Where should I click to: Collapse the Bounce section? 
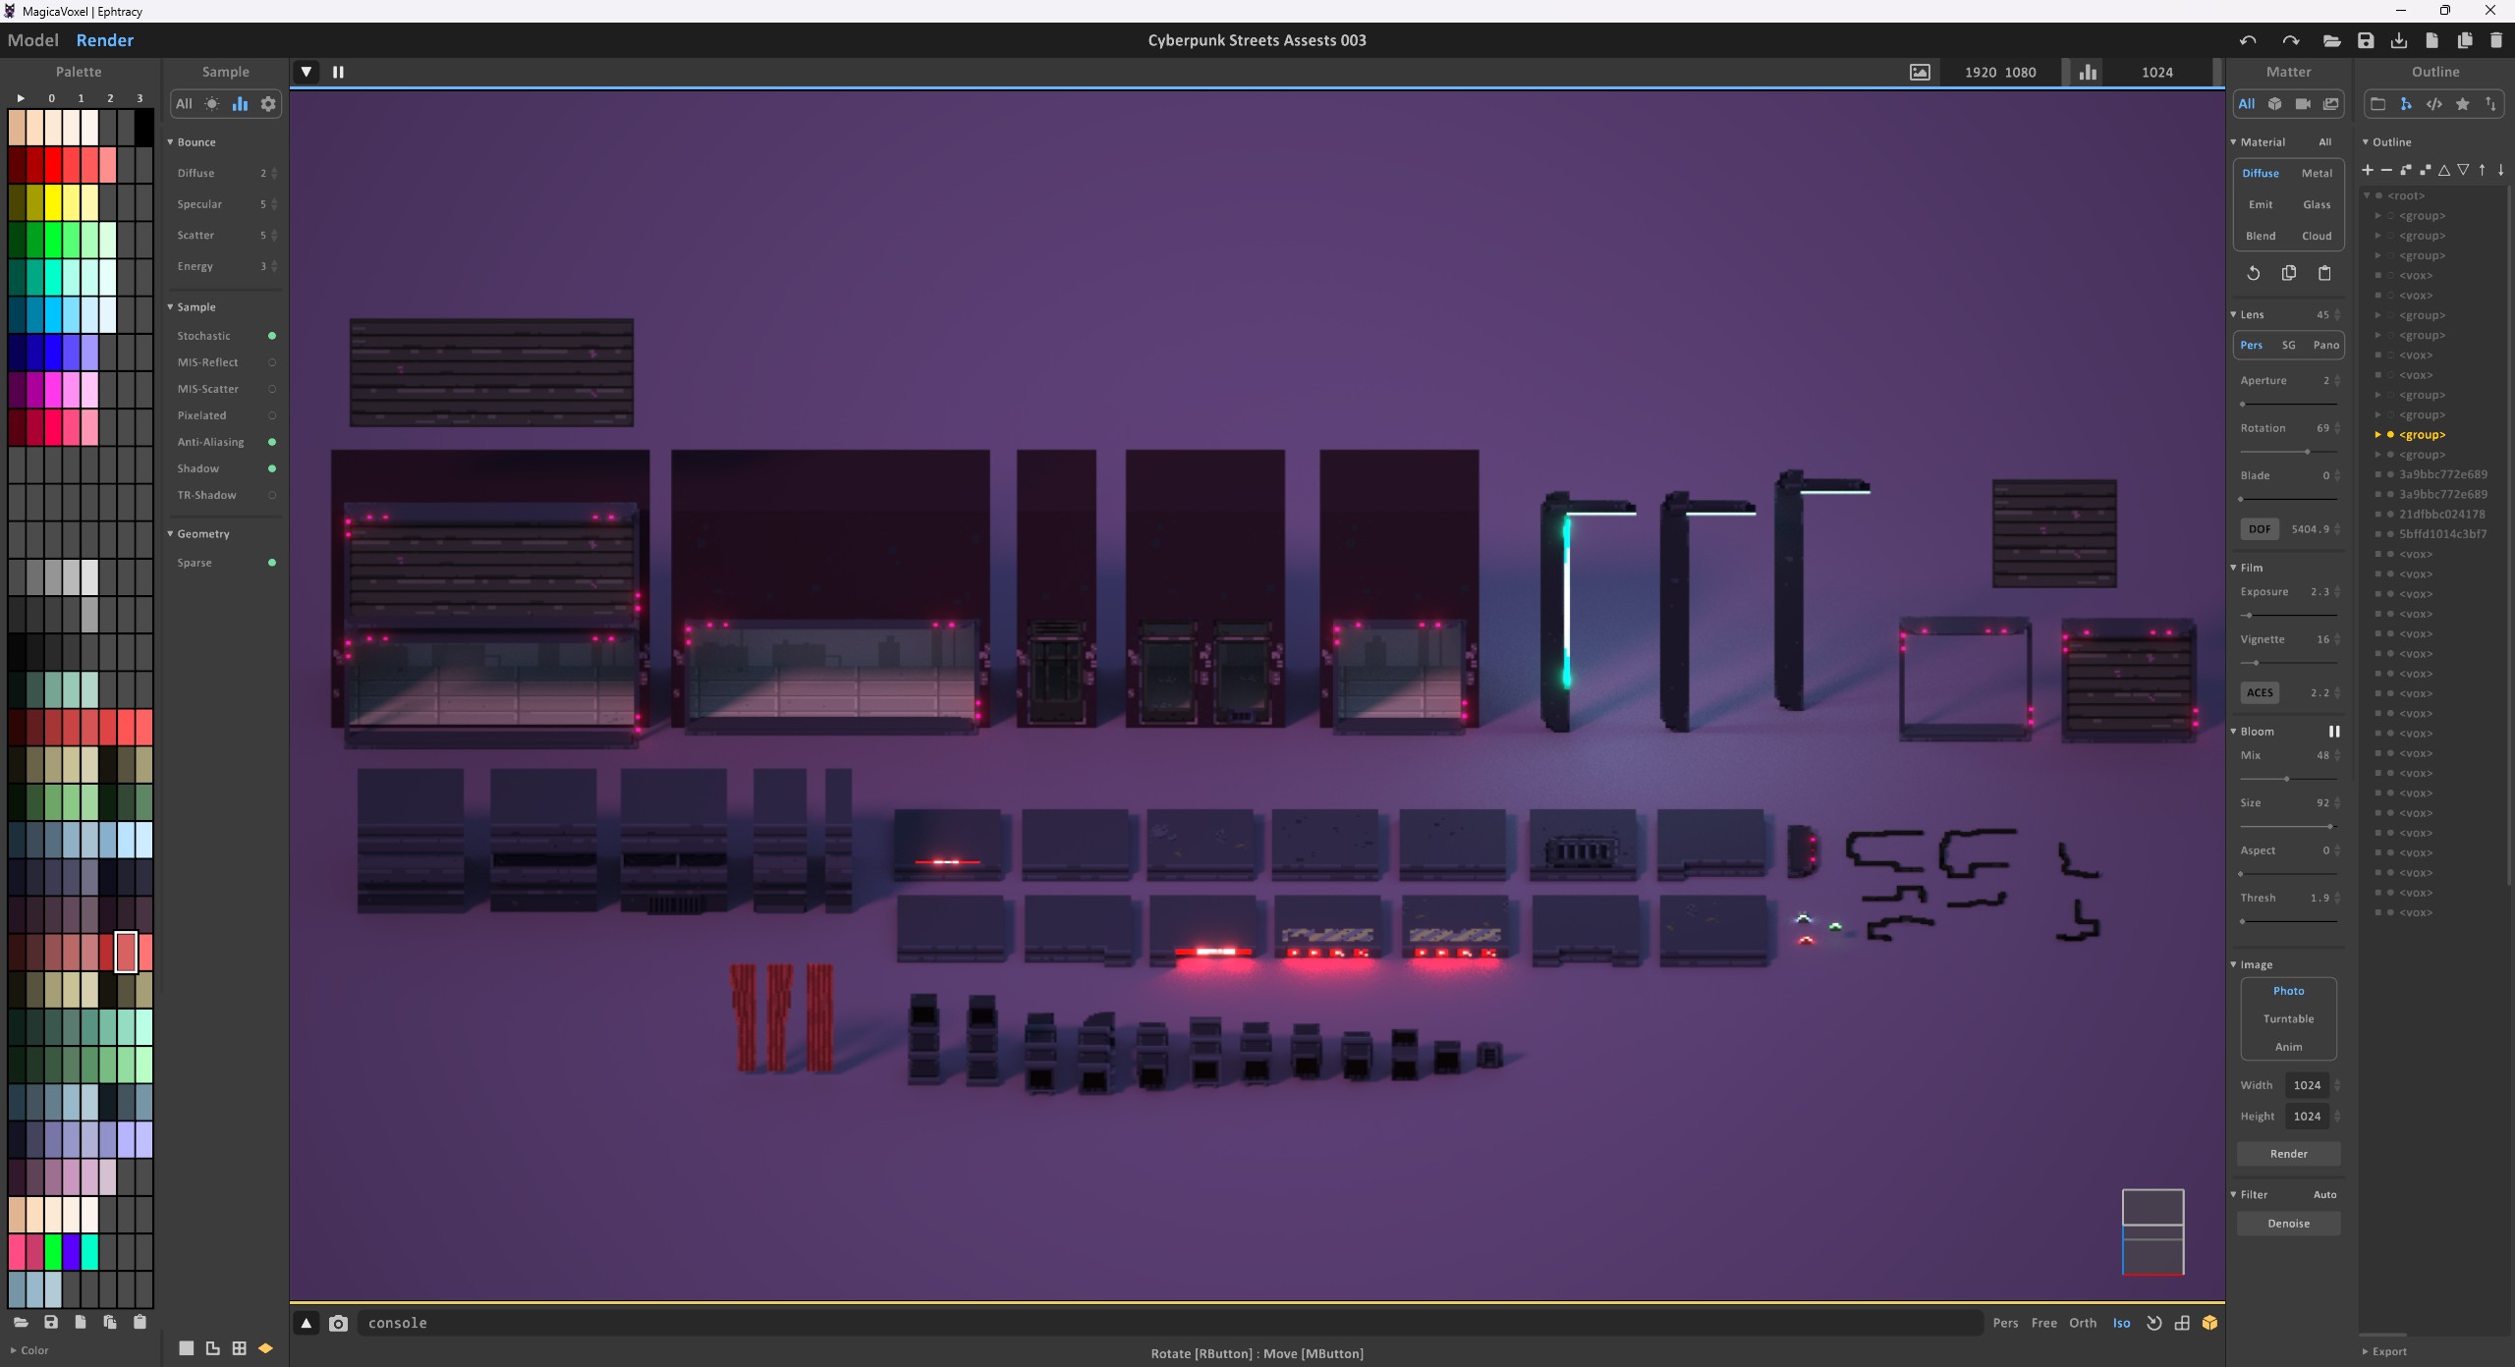click(x=170, y=142)
